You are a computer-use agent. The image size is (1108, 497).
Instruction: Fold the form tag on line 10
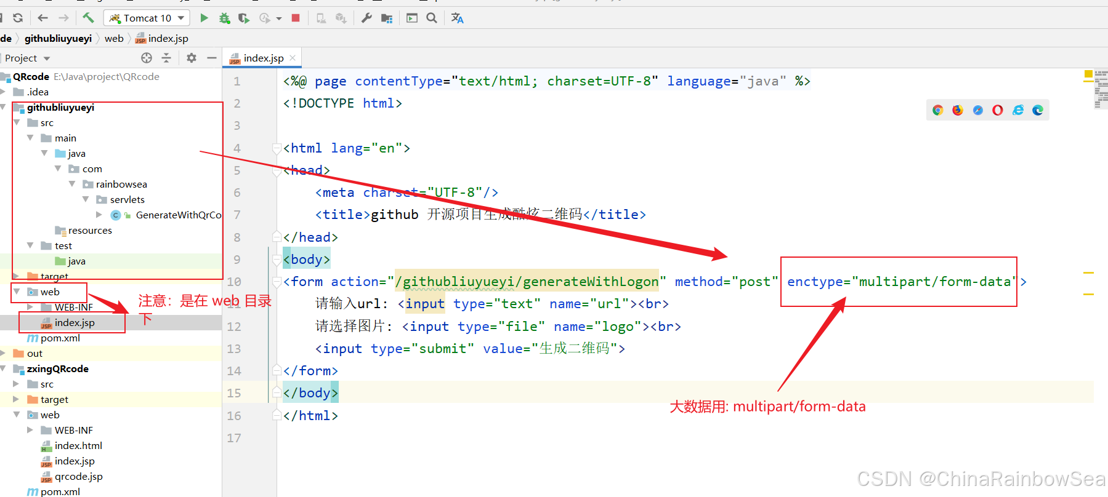tap(277, 282)
